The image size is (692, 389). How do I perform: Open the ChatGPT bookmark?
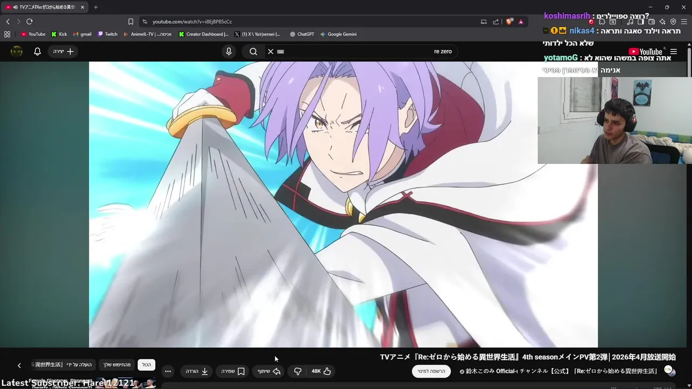302,34
